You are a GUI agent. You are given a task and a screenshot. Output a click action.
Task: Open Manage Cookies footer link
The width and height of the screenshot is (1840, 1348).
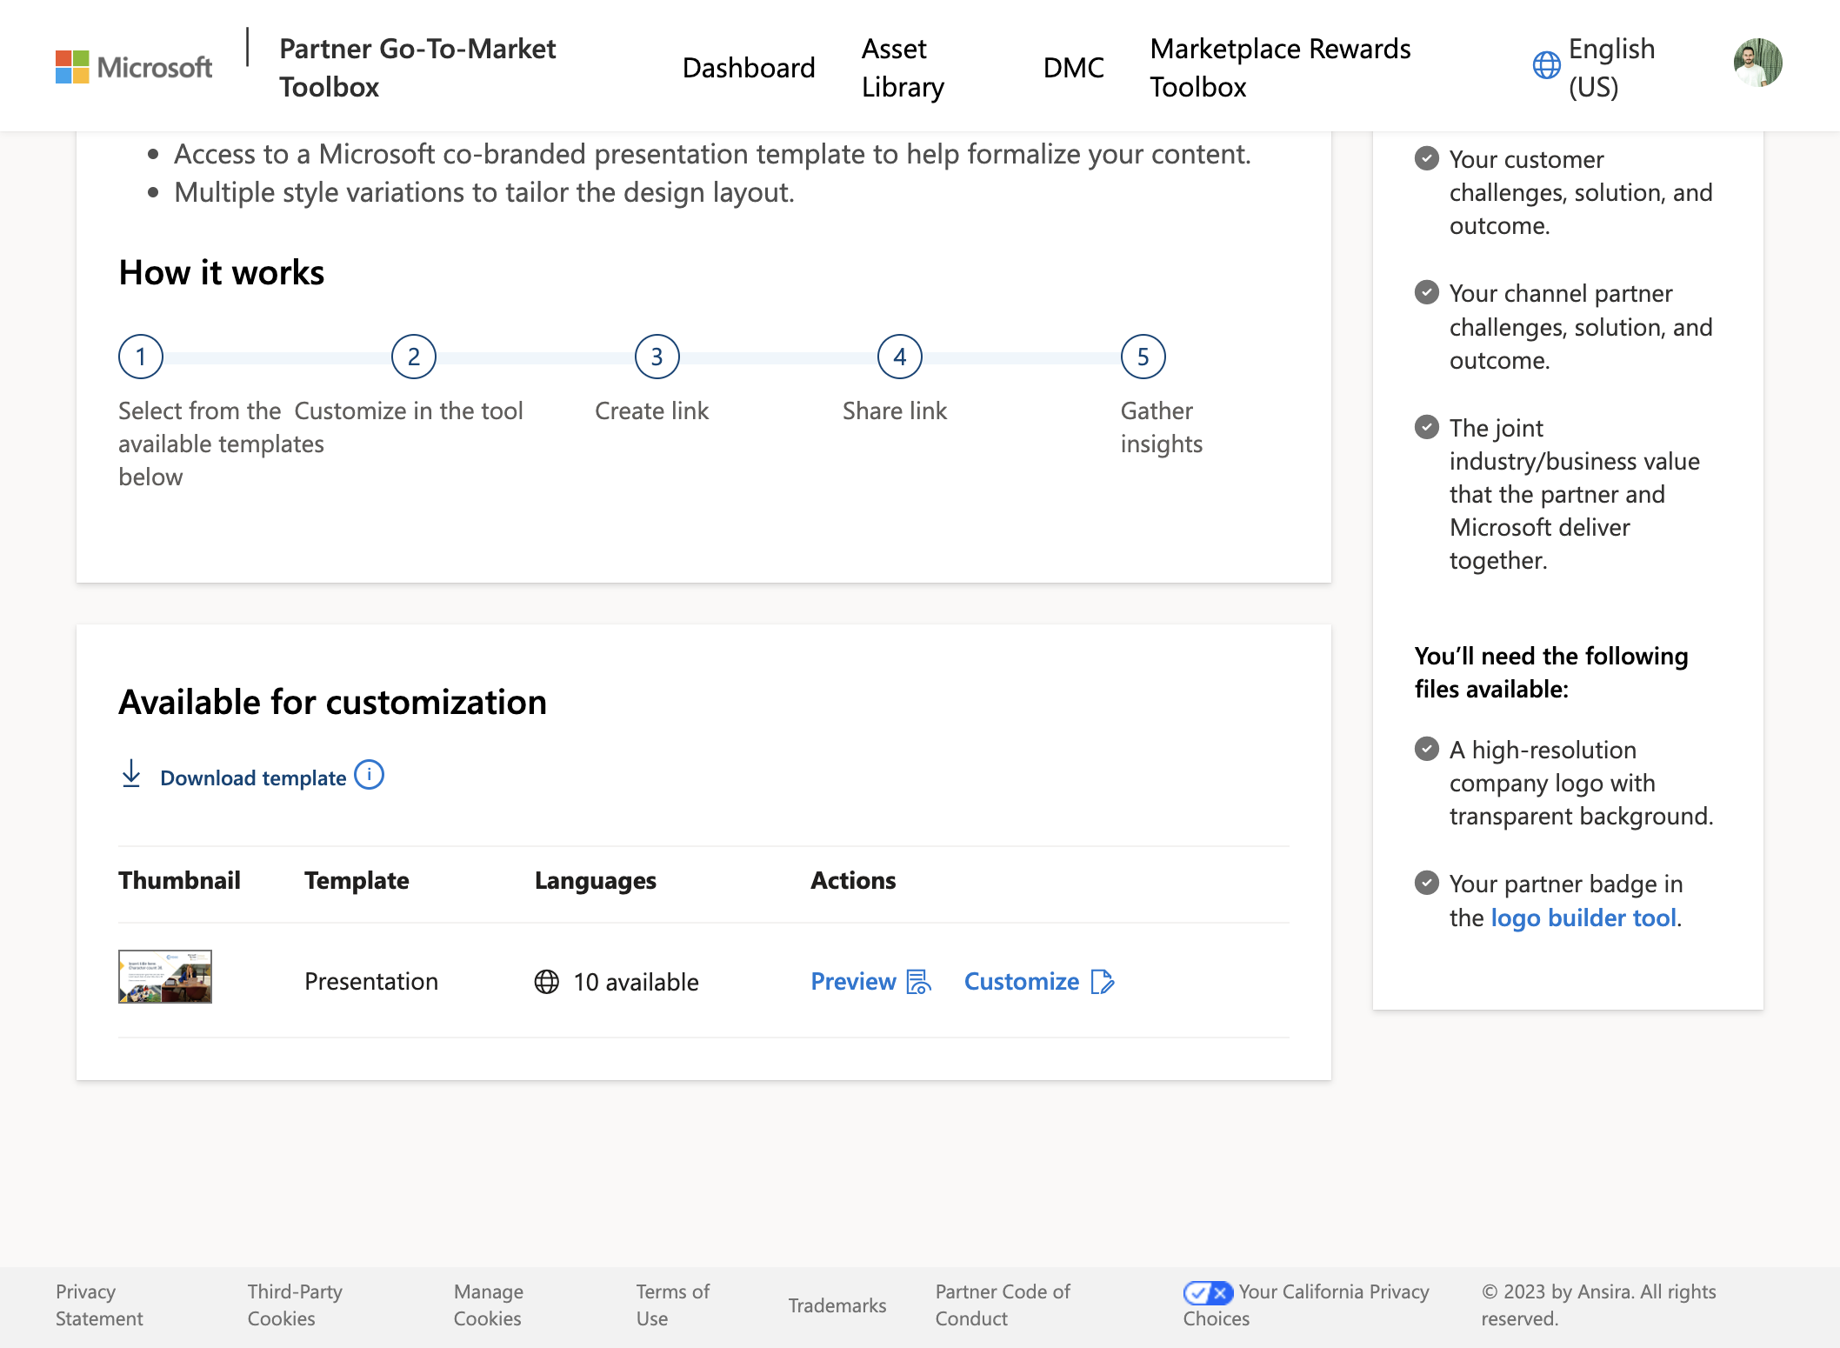coord(489,1305)
